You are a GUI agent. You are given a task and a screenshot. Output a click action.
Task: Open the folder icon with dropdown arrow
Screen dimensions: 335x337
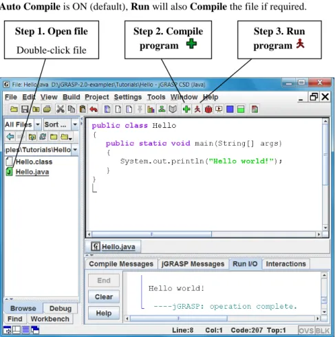click(x=67, y=137)
